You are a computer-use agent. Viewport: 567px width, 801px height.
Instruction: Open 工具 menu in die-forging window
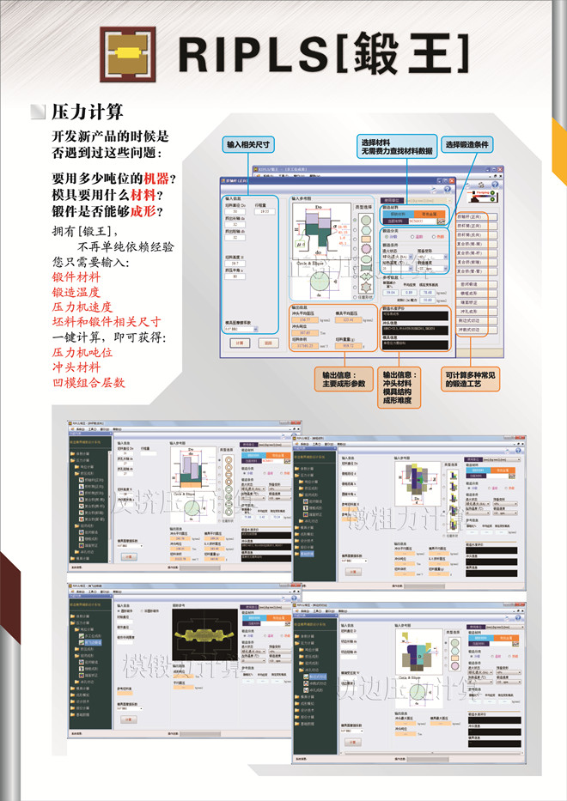pyautogui.click(x=93, y=592)
